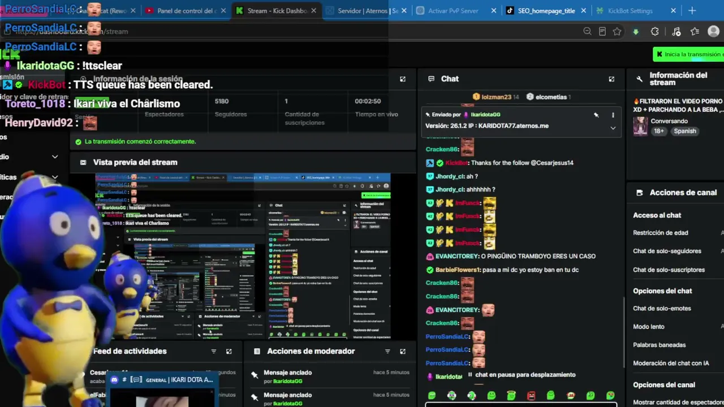Collapse the sidebar section chevron above the penguin
This screenshot has height=407, width=724.
(55, 157)
